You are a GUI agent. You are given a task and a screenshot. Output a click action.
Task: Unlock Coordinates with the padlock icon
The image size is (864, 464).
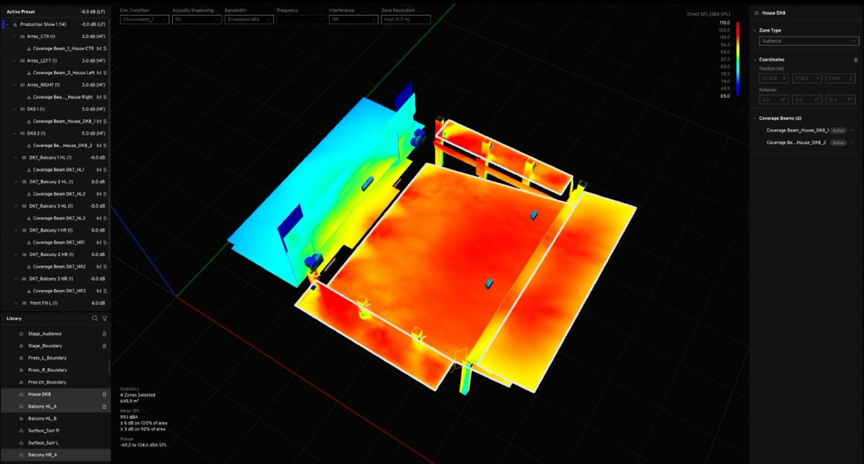pyautogui.click(x=855, y=60)
